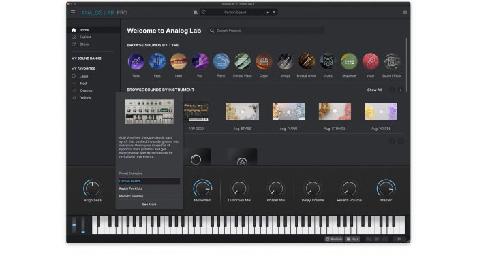Select the Aug. STRINGS instrument
Image resolution: width=477 pixels, height=253 pixels.
coord(335,112)
